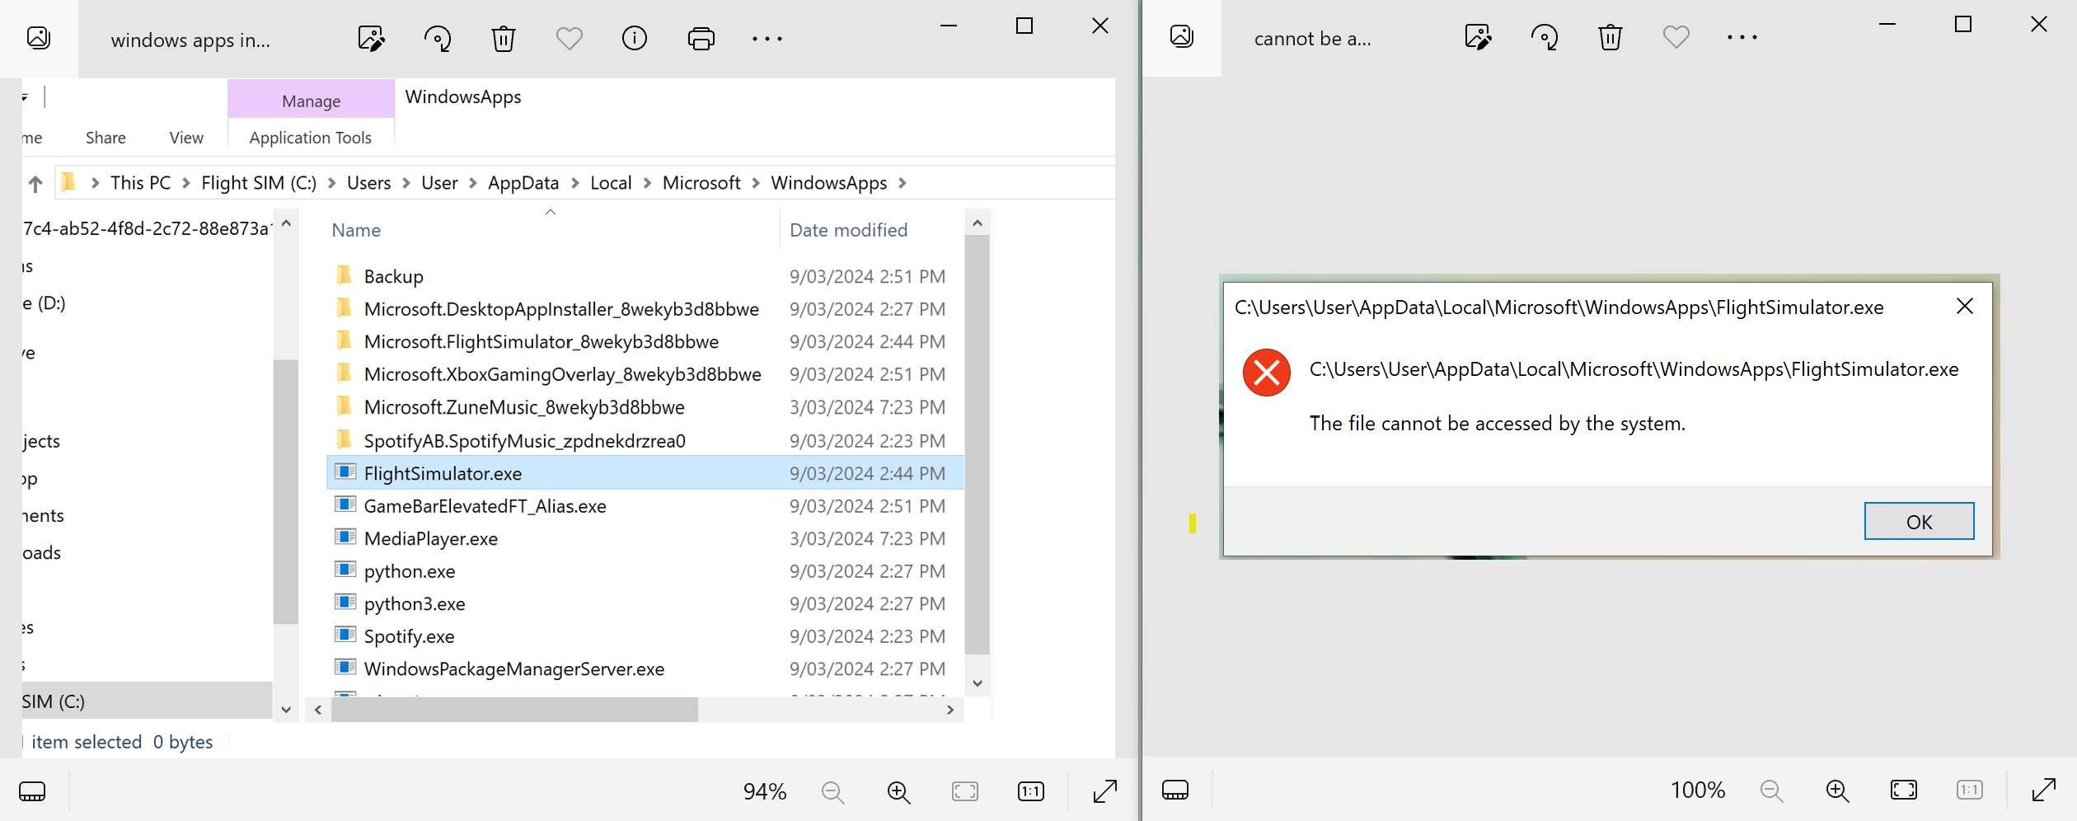Delete the 'cannot be a...' photo
The image size is (2077, 821).
point(1610,37)
